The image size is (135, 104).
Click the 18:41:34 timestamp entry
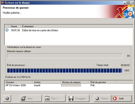(15, 30)
